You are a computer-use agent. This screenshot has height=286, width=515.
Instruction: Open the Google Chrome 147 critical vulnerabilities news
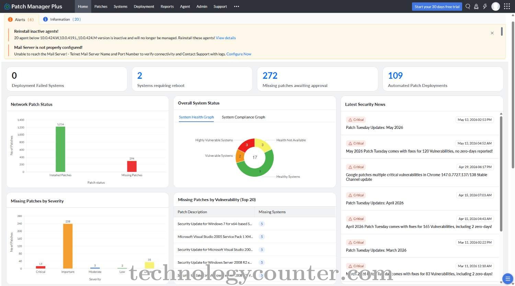click(x=416, y=177)
